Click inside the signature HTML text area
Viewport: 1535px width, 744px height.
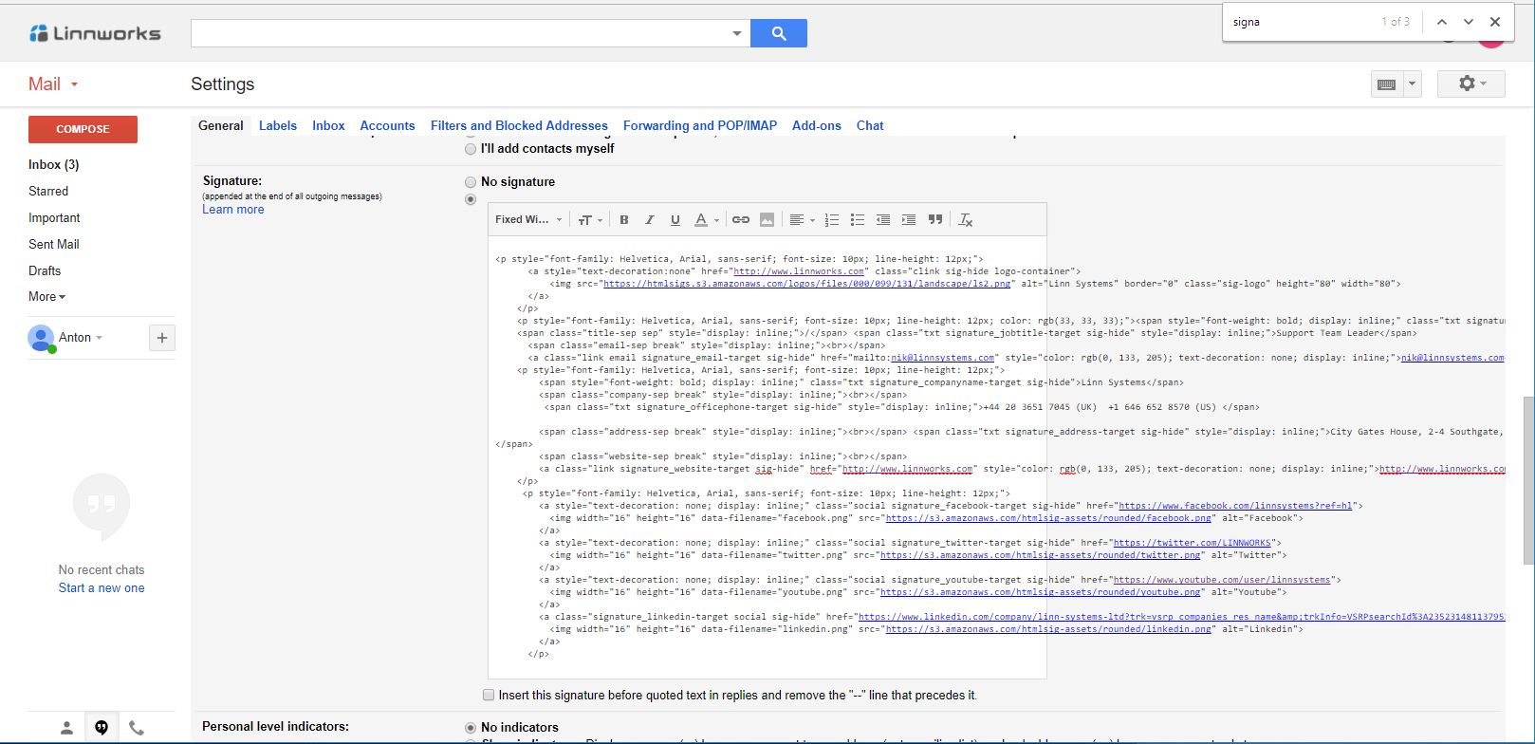767,457
